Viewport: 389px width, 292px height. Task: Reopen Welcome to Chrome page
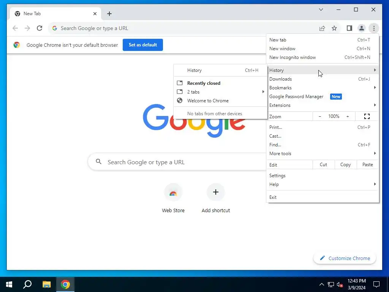tap(220, 100)
